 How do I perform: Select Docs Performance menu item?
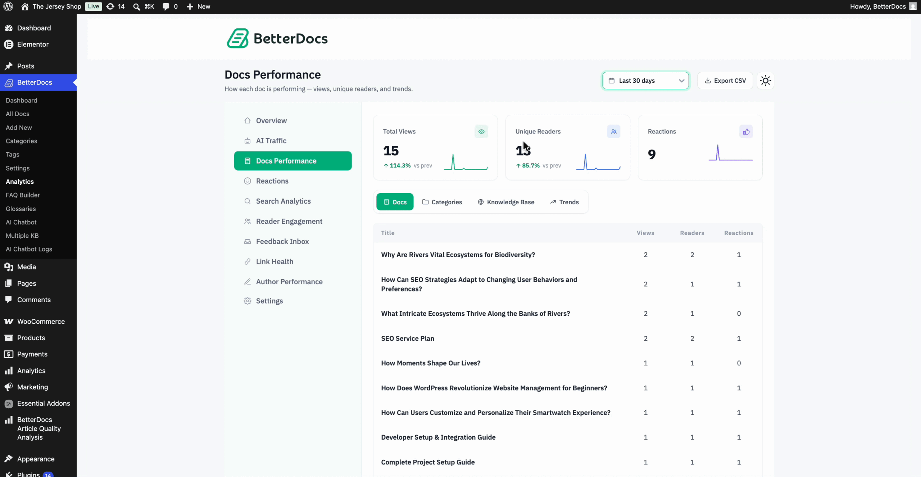(292, 161)
